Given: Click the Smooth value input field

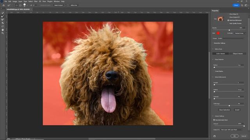Looking at the screenshot, I should coord(241,83).
